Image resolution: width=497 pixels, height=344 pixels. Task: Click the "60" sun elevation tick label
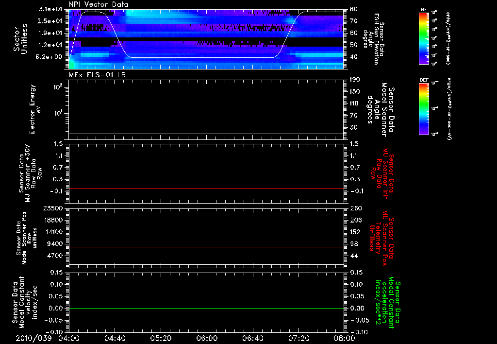click(x=354, y=33)
